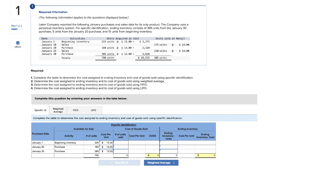Screen dimensions: 314x180
Task: Click the blue exclamation information icon
Action: pos(33,6)
